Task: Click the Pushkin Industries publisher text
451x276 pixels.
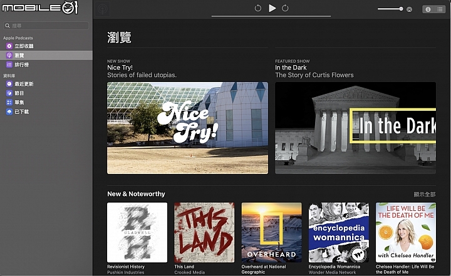Action: (x=126, y=272)
